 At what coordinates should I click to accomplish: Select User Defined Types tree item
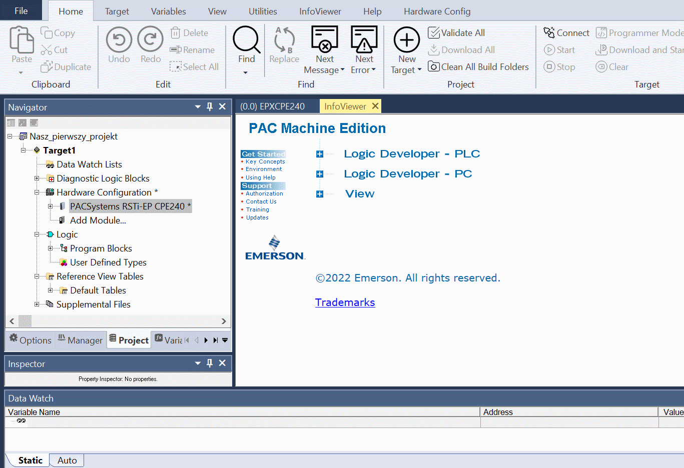pos(108,262)
